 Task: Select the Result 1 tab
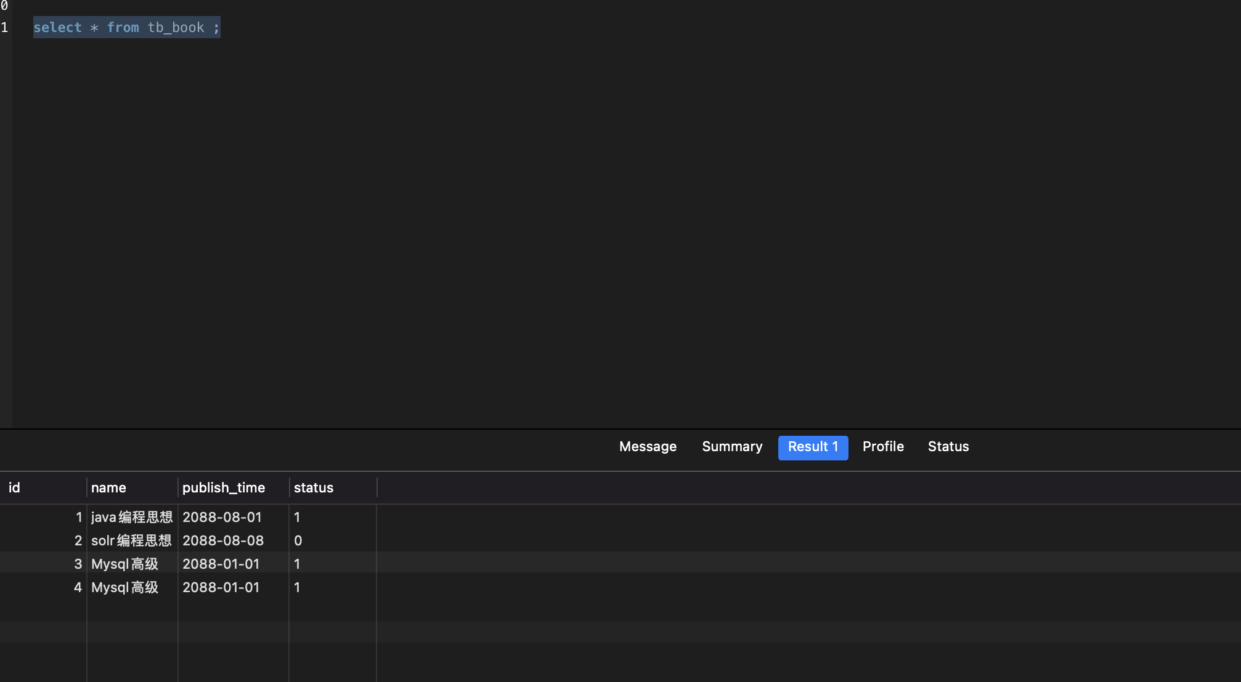[813, 447]
